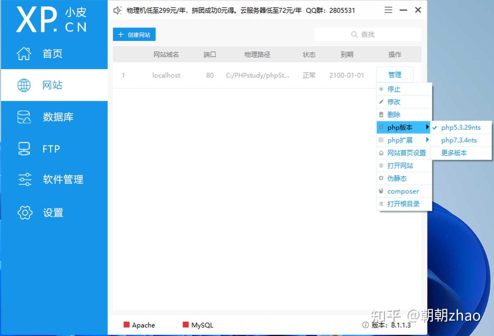Click the announcement banner text
The image size is (494, 336).
pyautogui.click(x=241, y=10)
